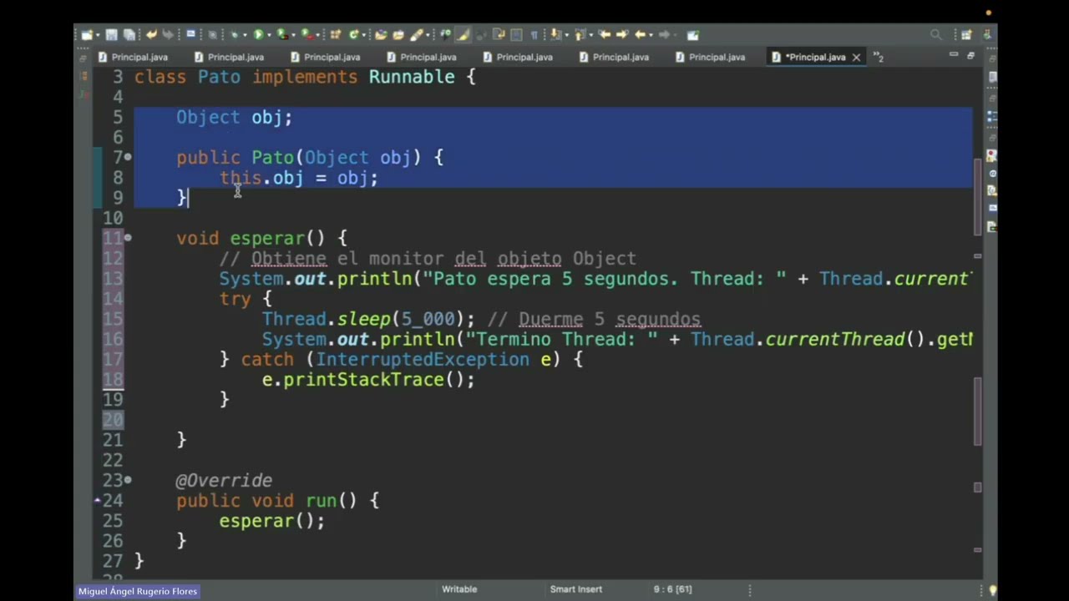
Task: Click the Writable status bar entry
Action: coord(459,589)
